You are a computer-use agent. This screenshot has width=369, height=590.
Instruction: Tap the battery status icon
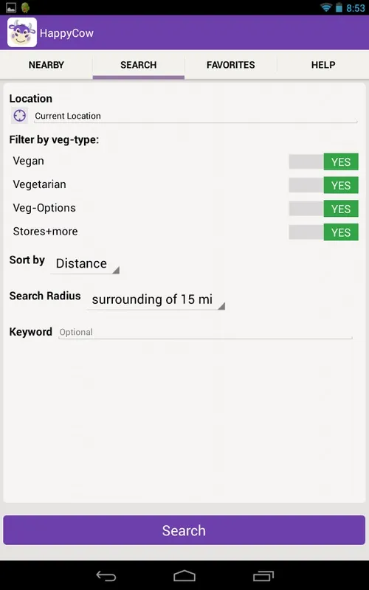[339, 7]
